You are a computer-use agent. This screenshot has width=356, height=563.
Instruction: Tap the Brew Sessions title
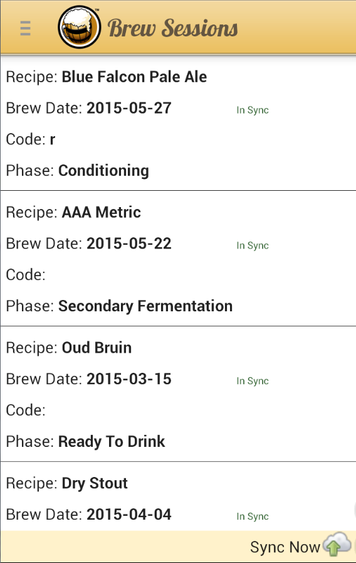pos(173,28)
